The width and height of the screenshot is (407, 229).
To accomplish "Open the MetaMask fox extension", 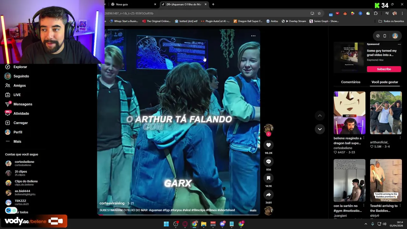I will pyautogui.click(x=345, y=13).
